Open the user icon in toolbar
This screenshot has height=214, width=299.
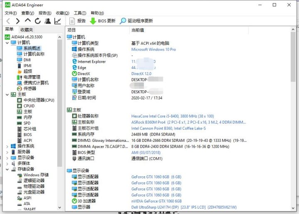tap(48, 21)
